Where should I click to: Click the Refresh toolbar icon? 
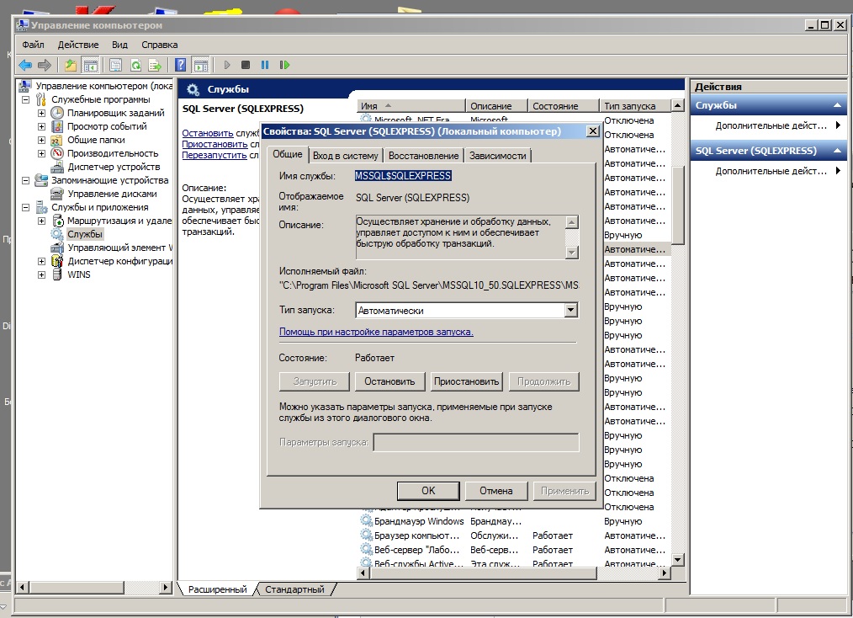pyautogui.click(x=135, y=66)
